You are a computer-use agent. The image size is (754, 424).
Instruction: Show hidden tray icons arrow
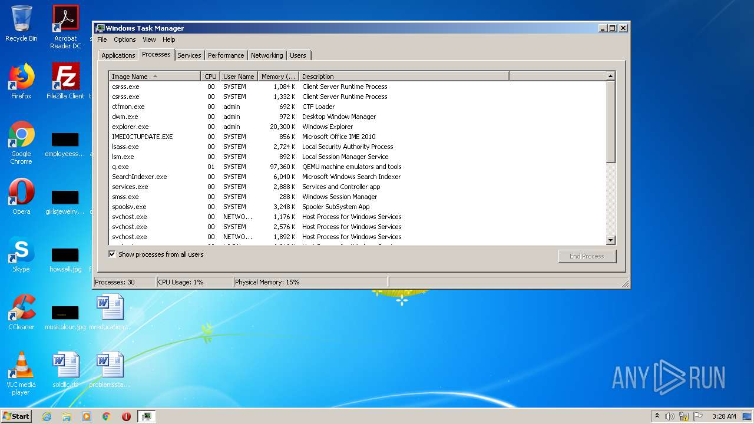(657, 416)
